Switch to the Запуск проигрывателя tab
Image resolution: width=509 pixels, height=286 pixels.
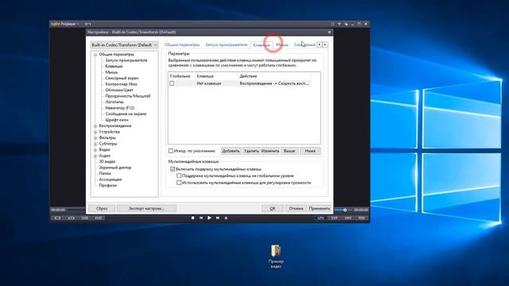226,44
